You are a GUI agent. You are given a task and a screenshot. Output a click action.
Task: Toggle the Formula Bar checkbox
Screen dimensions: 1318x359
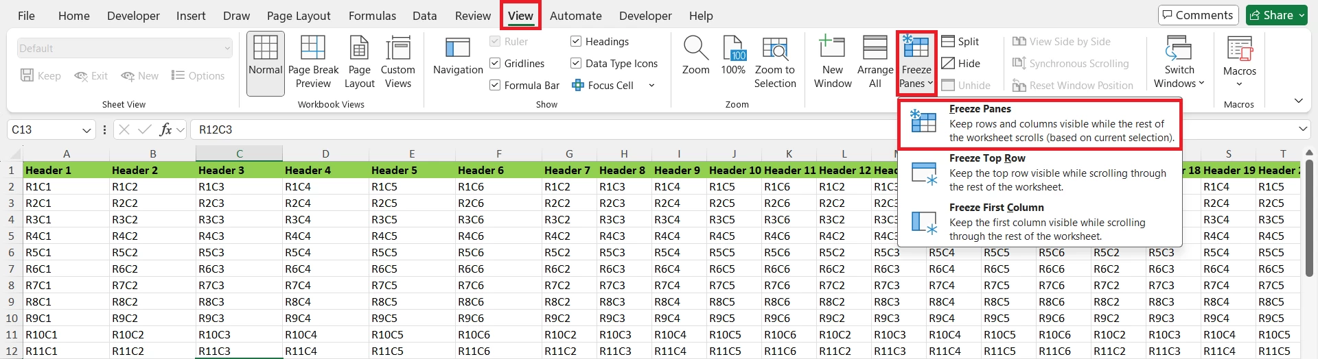[x=495, y=86]
